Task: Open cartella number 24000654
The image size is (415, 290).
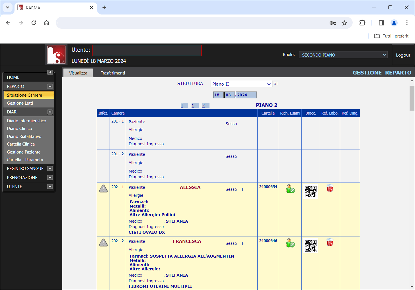Action: click(x=268, y=187)
